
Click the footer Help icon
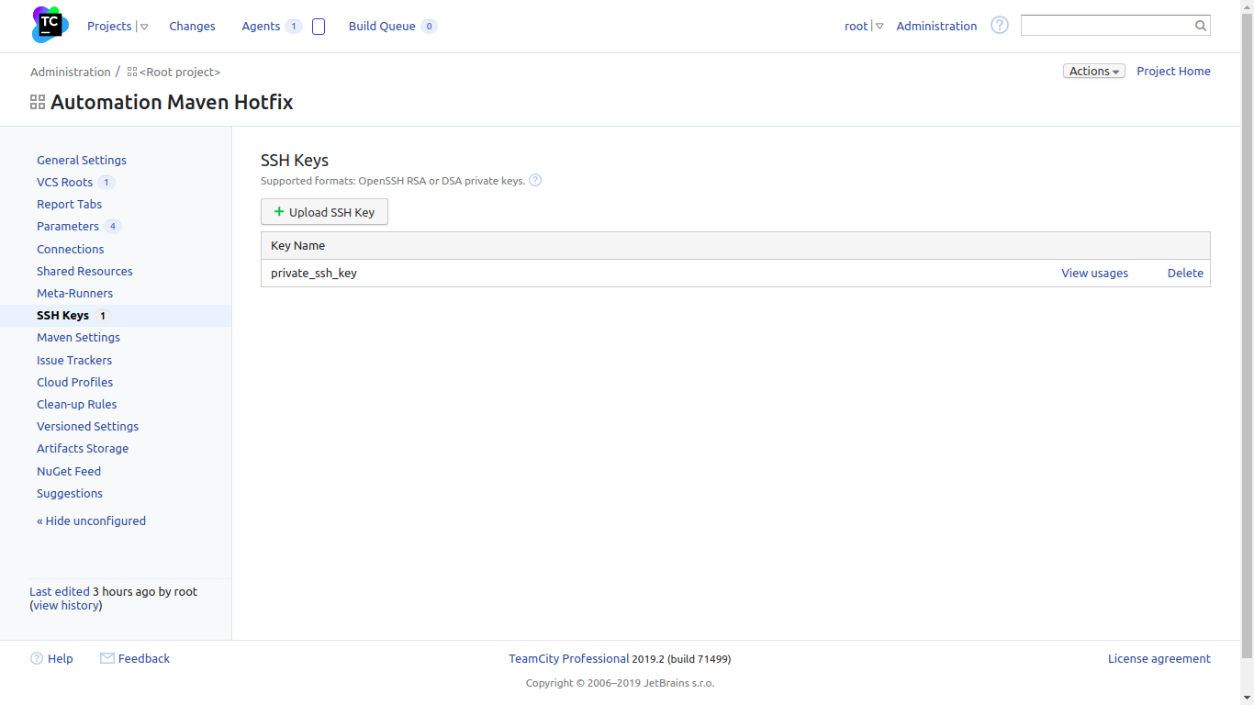[37, 658]
